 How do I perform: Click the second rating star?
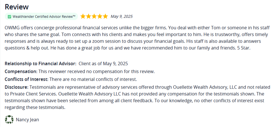click(x=89, y=16)
